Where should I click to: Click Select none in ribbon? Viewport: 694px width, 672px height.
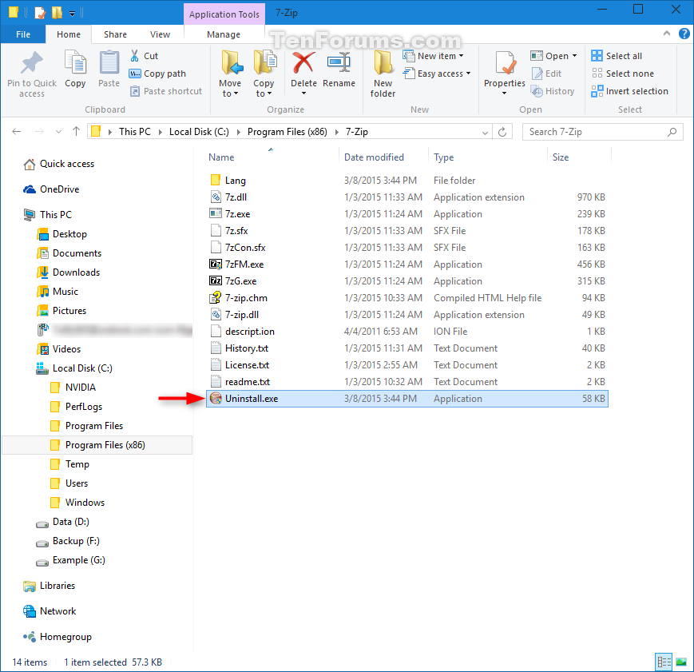pyautogui.click(x=622, y=74)
